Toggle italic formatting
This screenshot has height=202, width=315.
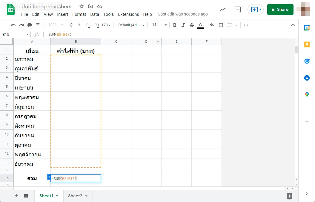coord(183,25)
